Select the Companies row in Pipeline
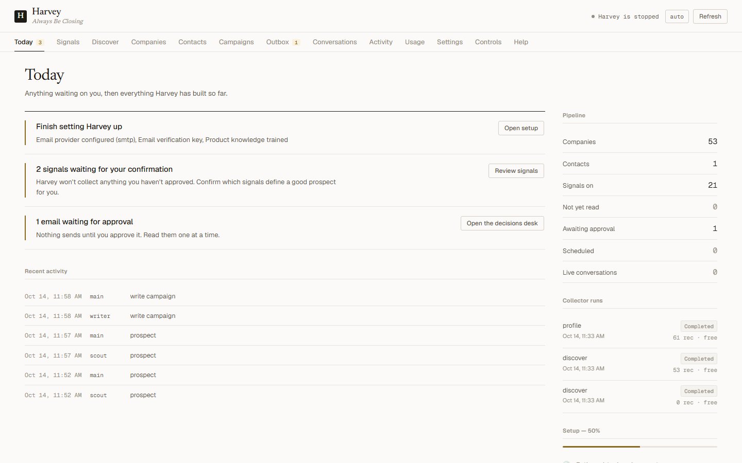 (640, 141)
